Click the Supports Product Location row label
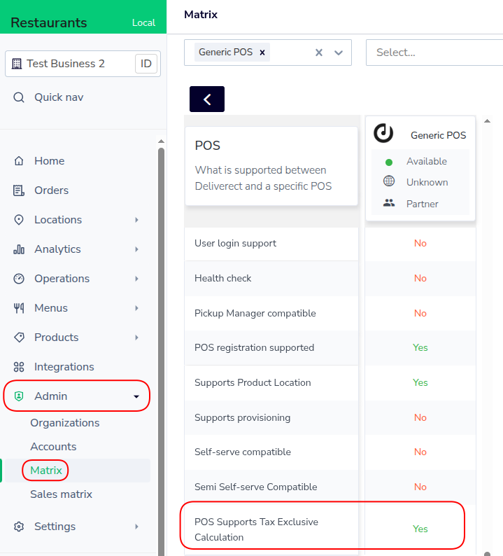This screenshot has width=503, height=556. 253,382
